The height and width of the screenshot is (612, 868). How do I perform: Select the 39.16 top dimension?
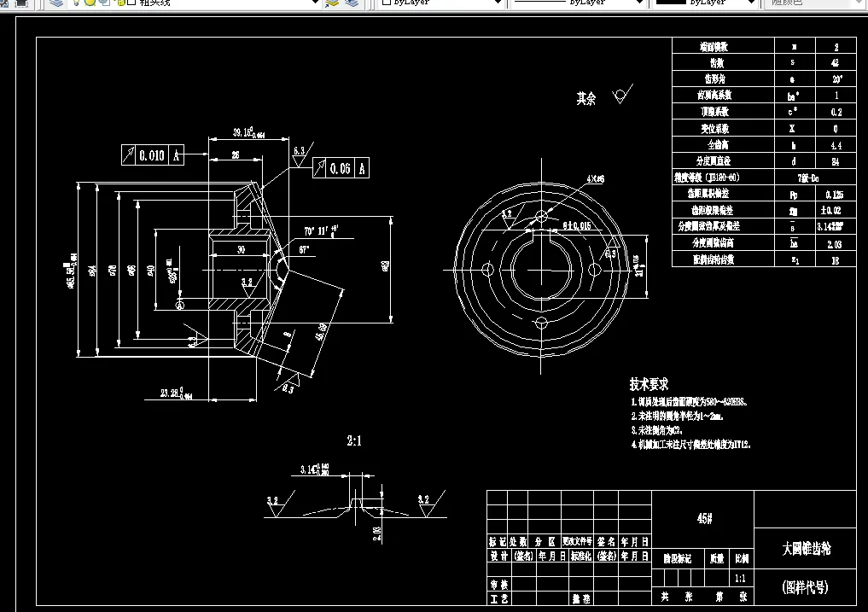click(x=248, y=133)
